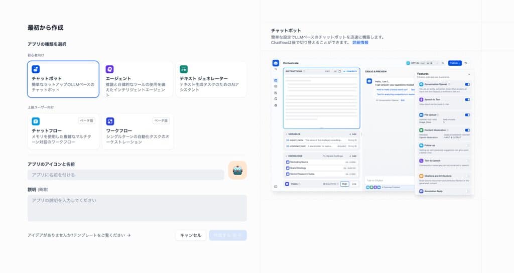
Task: Click the Annotation Reply feature icon
Action: pos(421,191)
